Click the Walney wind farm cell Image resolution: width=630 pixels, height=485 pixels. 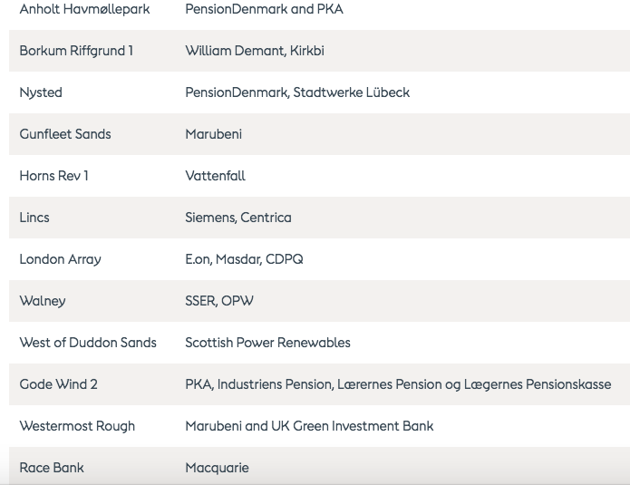point(43,301)
